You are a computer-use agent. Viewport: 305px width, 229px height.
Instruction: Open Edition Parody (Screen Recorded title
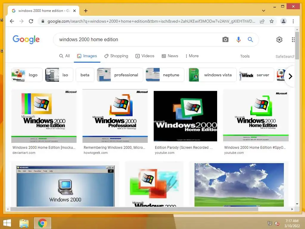(183, 148)
